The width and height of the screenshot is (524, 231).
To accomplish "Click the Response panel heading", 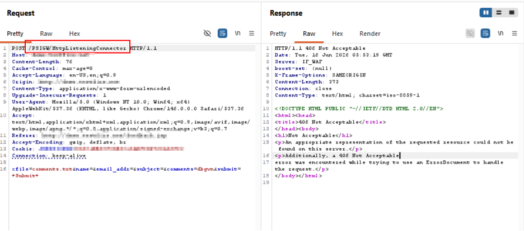I will [286, 13].
